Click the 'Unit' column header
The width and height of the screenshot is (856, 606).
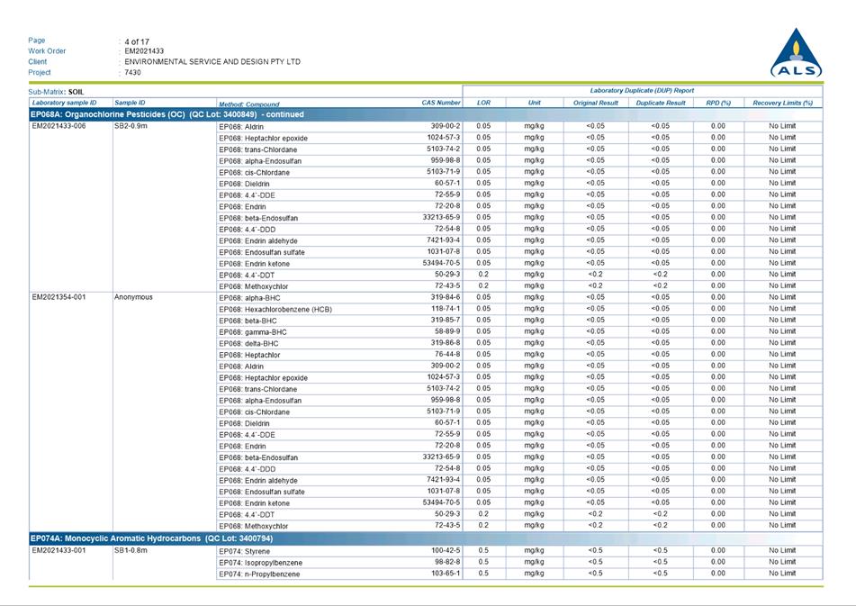pos(535,103)
